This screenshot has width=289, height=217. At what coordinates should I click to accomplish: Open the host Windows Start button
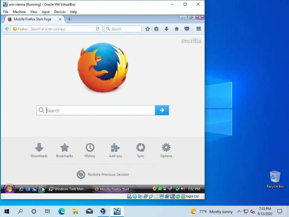pyautogui.click(x=7, y=211)
